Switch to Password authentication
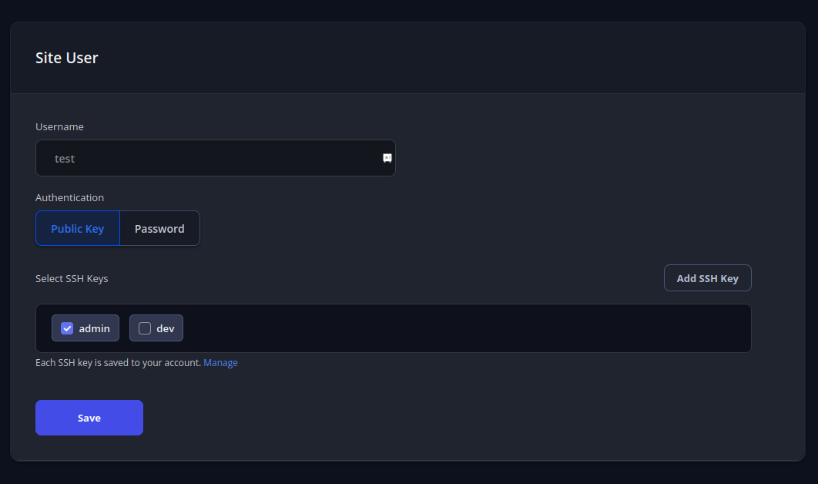 [159, 229]
